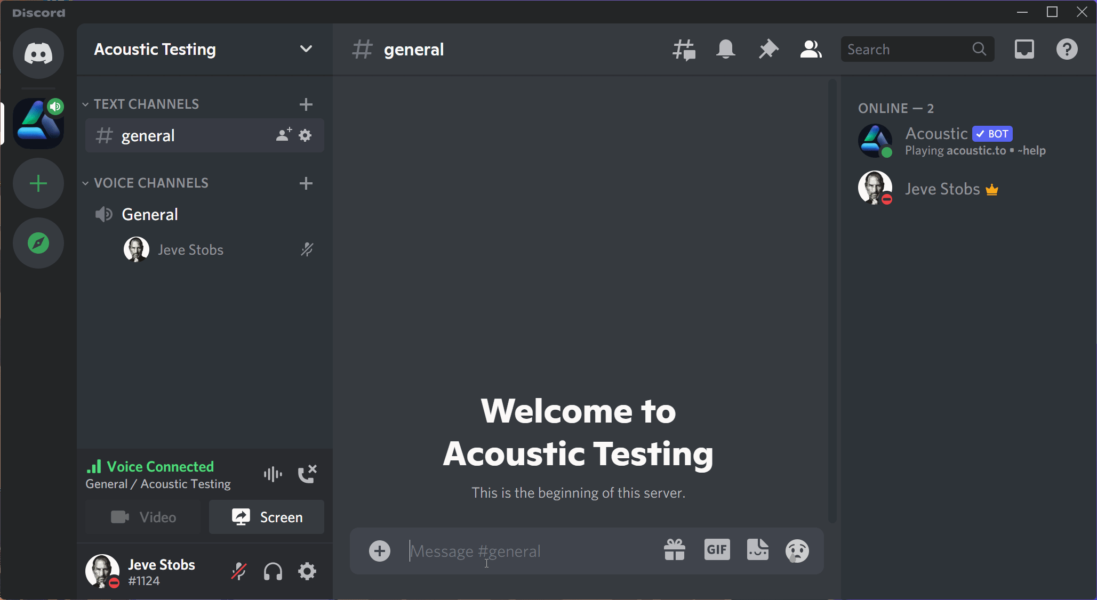Open Threads in channel header
1097x600 pixels.
(x=684, y=50)
